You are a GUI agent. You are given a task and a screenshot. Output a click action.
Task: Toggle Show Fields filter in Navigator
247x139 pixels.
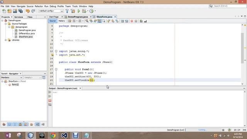9,124
